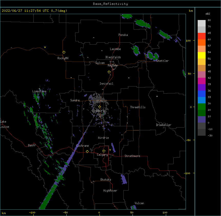Click the dBZ legend heading

click(208, 14)
